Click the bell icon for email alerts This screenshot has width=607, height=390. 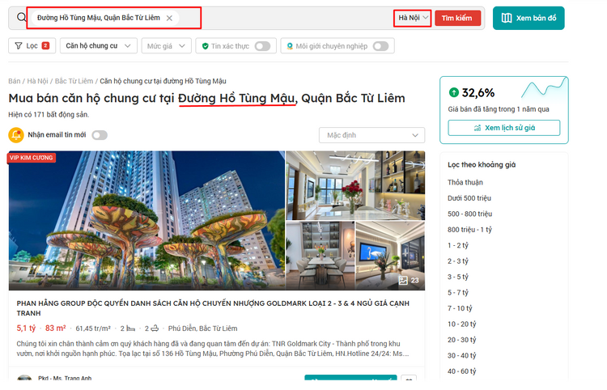click(17, 135)
